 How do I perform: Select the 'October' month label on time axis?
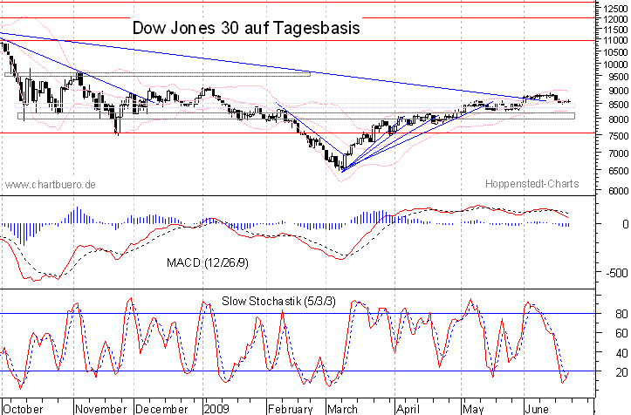(23, 409)
